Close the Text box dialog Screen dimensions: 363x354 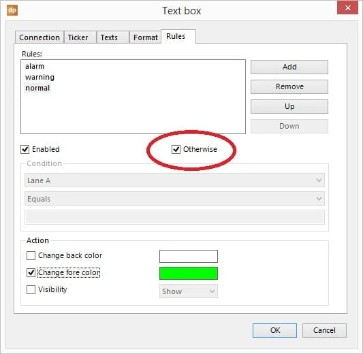(x=347, y=8)
